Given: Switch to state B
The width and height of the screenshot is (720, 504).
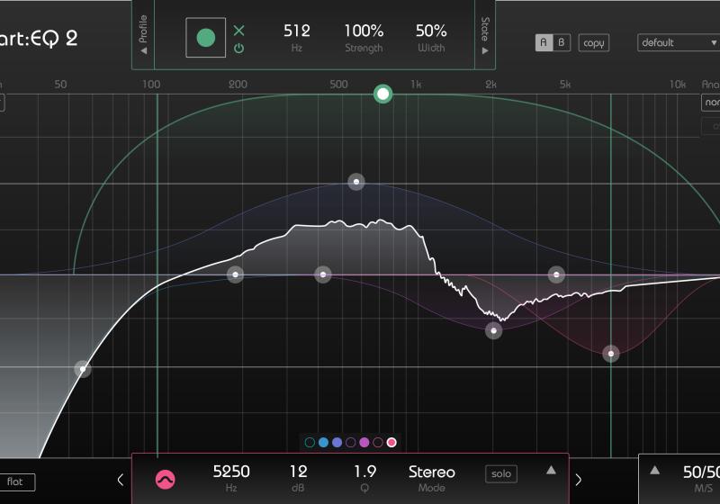Looking at the screenshot, I should click(x=562, y=42).
